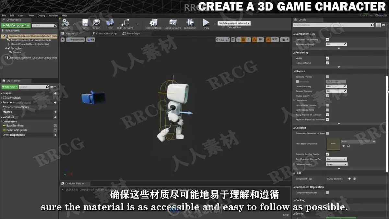Image resolution: width=389 pixels, height=219 pixels.
Task: Check the Ignore Radial Impulse checkbox
Action: [x=327, y=105]
